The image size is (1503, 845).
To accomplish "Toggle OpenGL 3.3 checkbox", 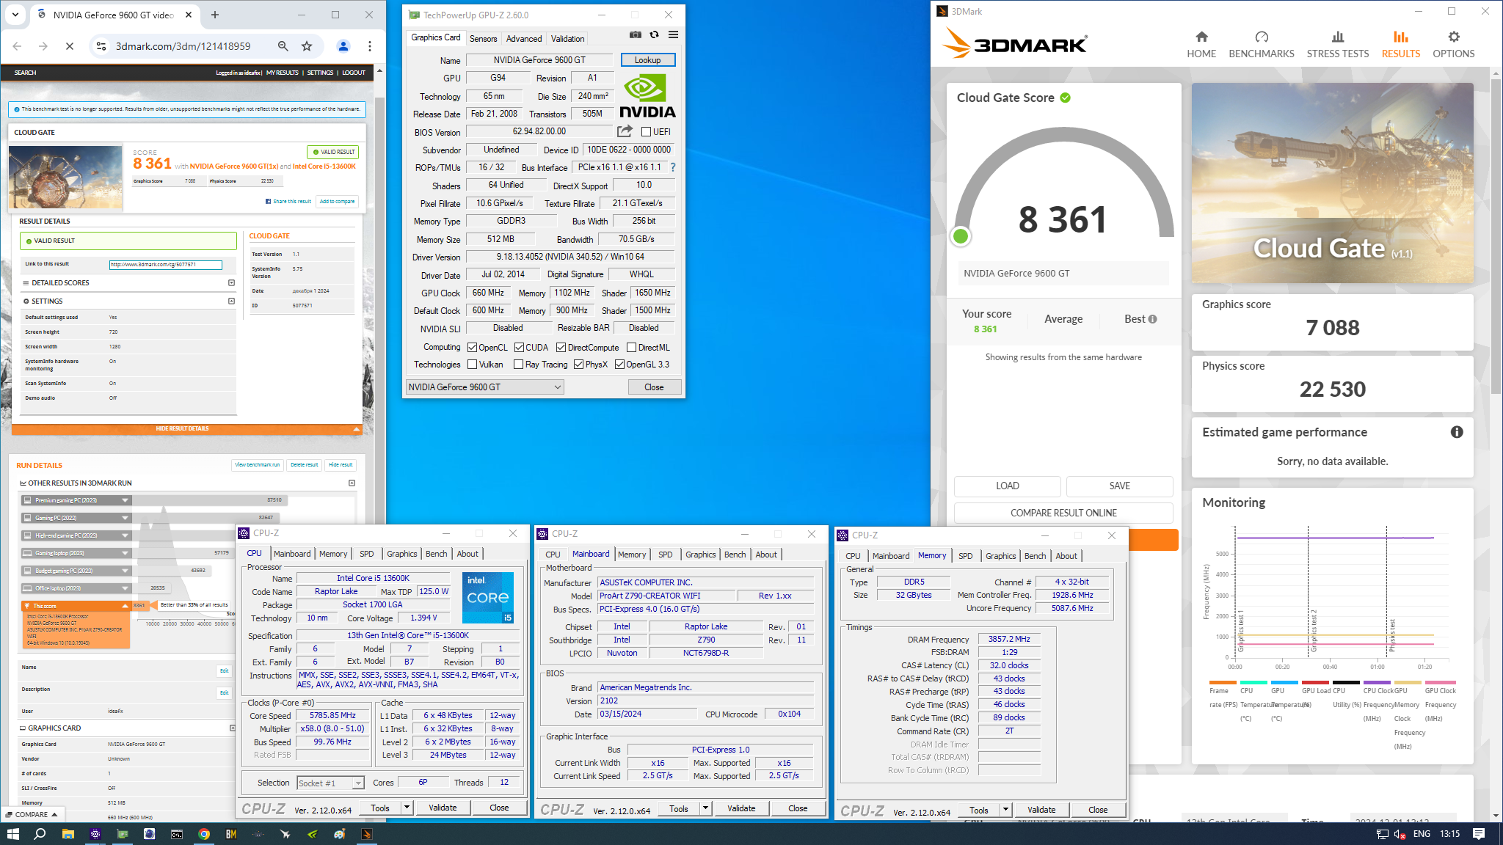I will point(619,365).
